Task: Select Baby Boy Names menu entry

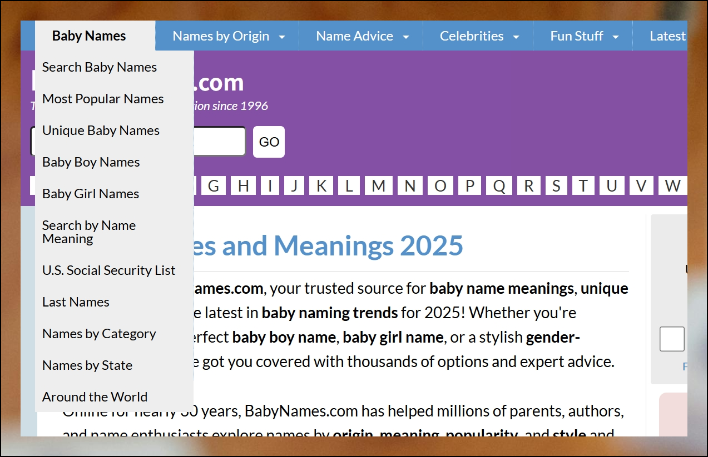Action: [114, 162]
